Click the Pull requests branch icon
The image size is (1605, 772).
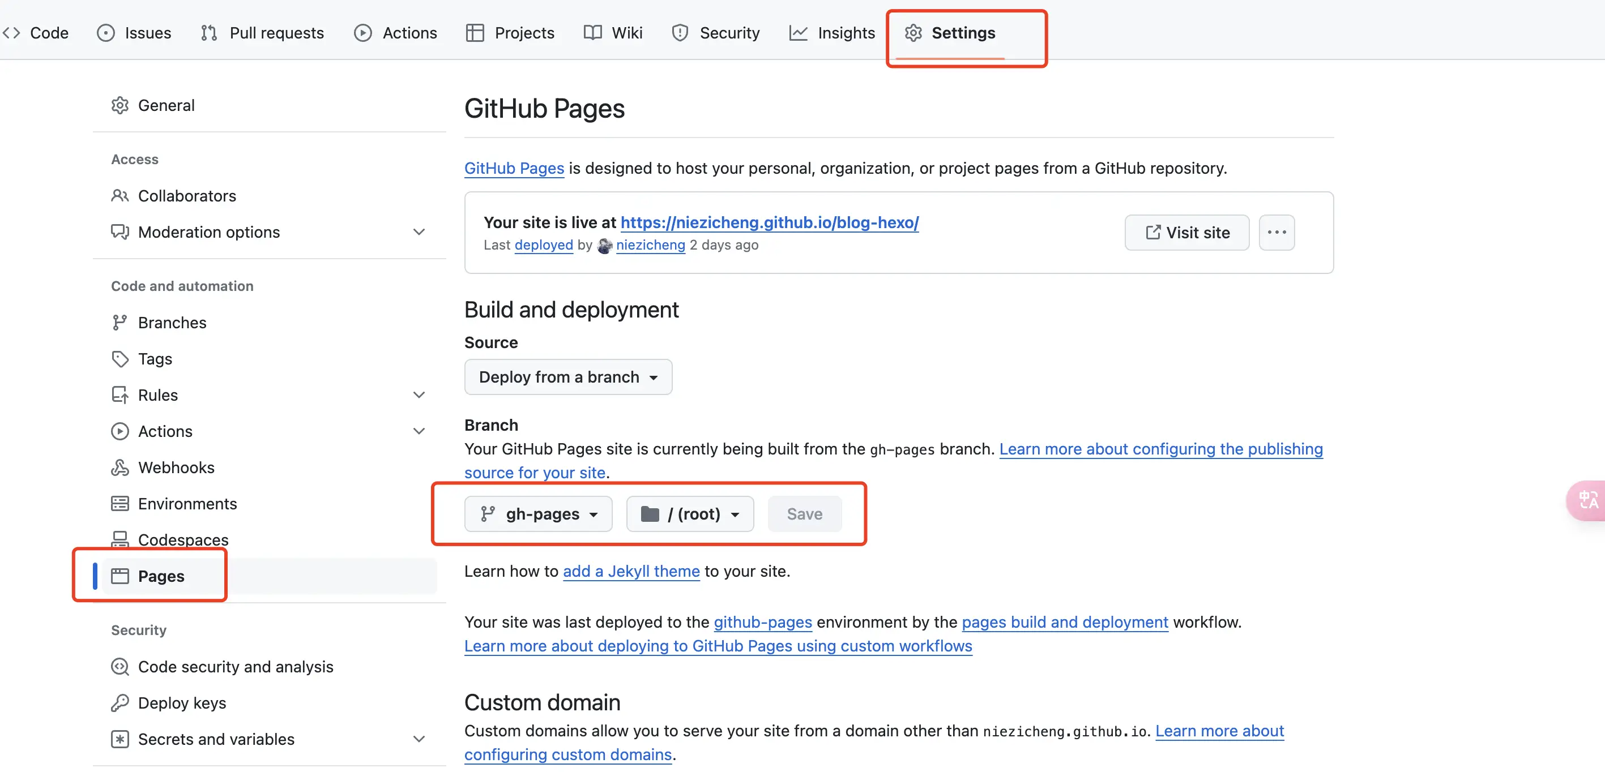(210, 32)
